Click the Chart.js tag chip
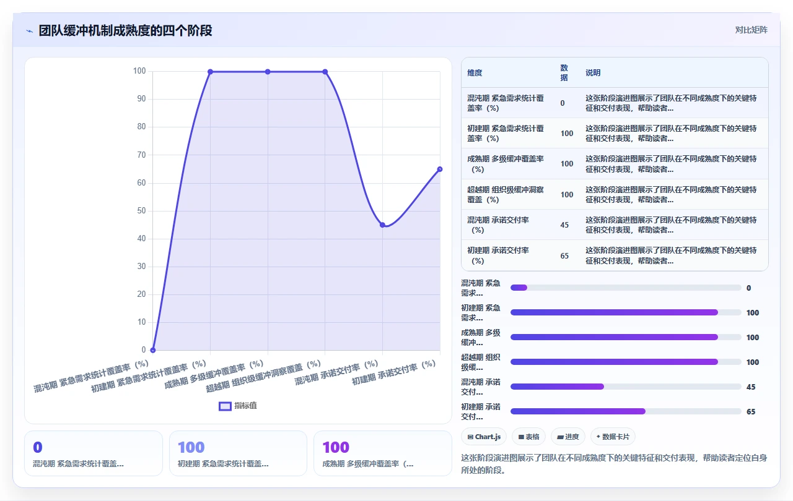This screenshot has width=793, height=501. click(484, 437)
